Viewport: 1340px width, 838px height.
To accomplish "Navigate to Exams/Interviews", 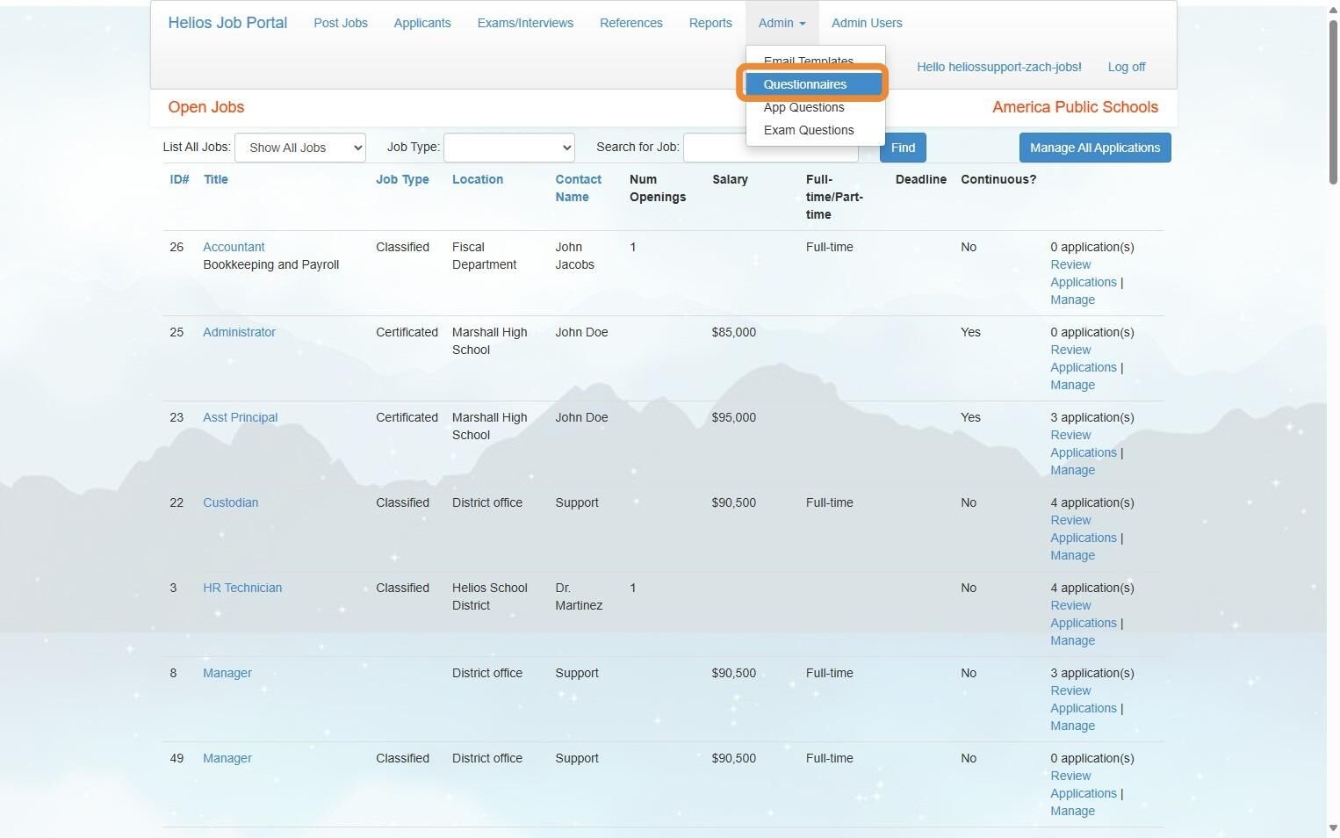I will click(525, 23).
